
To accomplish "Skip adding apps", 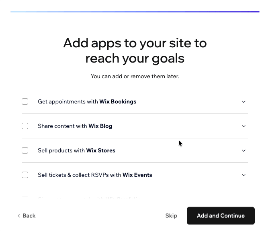I will (x=171, y=216).
